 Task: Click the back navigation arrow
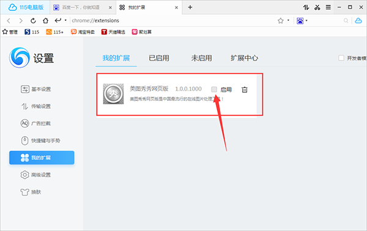(9, 21)
